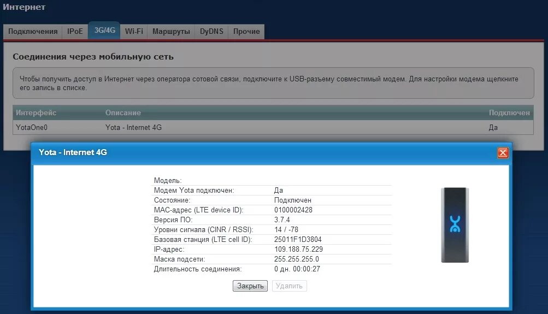Click the Уровни сигнала (CINR / RSSI): label

click(203, 229)
